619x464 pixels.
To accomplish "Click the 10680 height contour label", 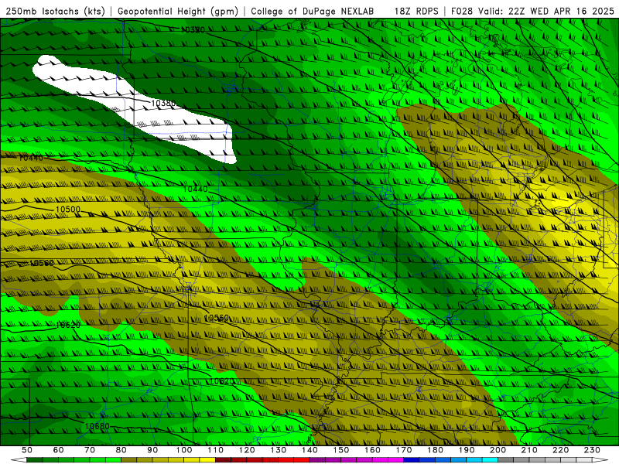I will (x=97, y=427).
